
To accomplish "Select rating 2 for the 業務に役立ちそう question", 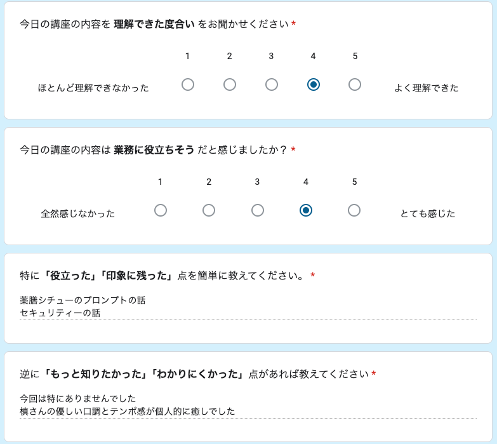I will [209, 210].
